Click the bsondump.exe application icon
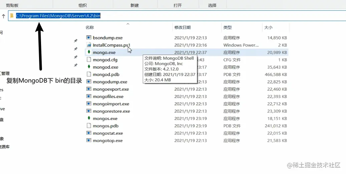 coord(89,38)
